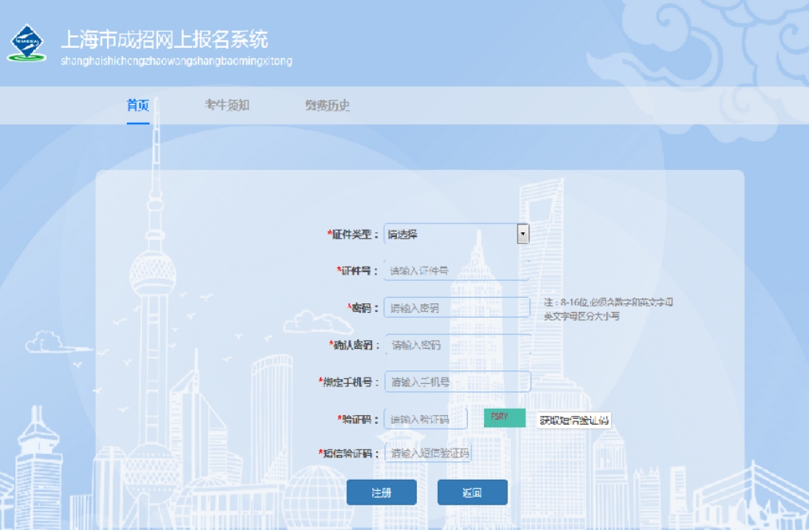Click 获取短信验证码 button

point(573,420)
